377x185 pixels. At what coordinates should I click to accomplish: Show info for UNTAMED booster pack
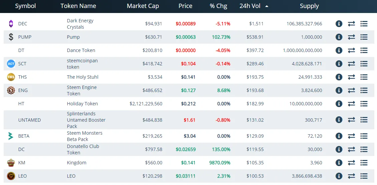[339, 120]
